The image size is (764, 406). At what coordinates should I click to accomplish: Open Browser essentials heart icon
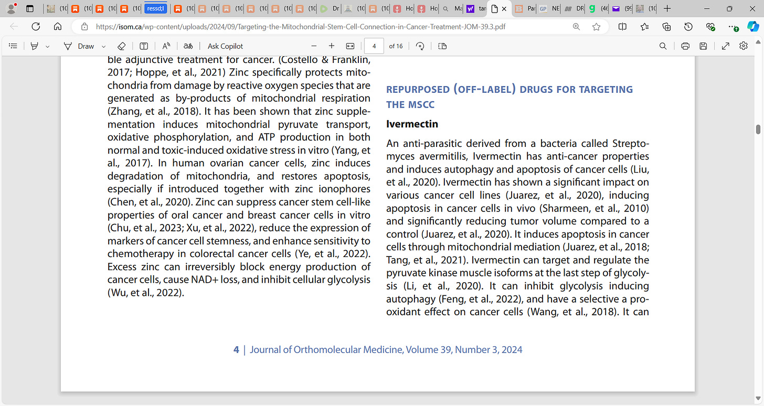click(x=710, y=27)
